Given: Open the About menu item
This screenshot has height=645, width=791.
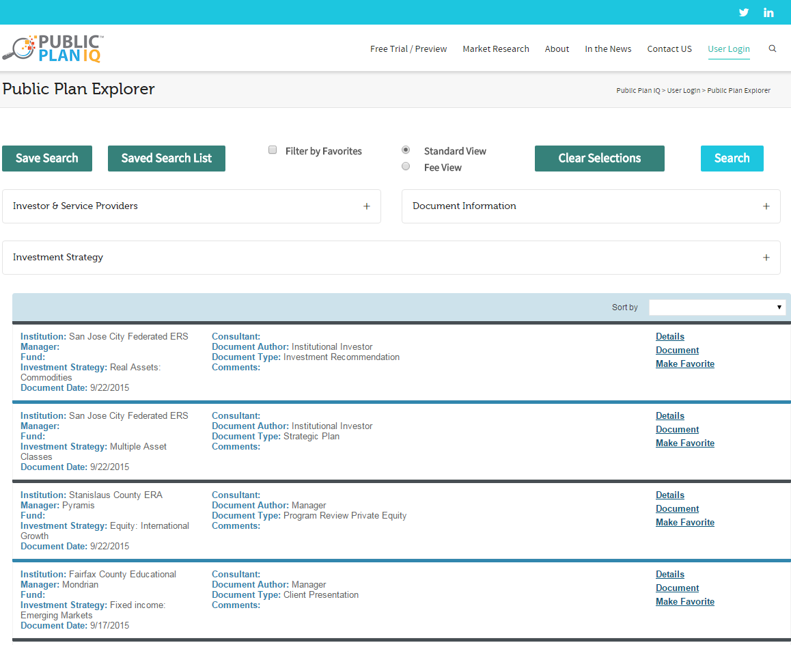Looking at the screenshot, I should tap(557, 49).
